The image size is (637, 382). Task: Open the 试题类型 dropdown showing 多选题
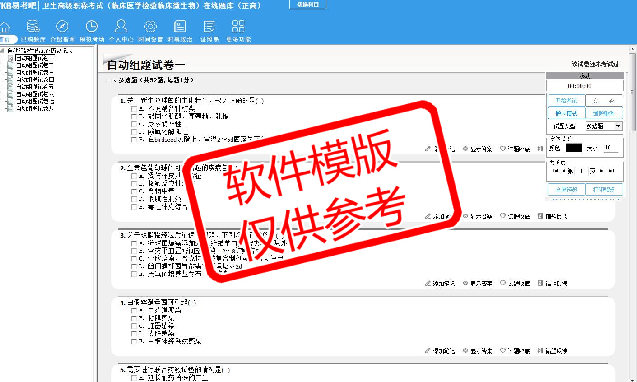click(x=618, y=126)
